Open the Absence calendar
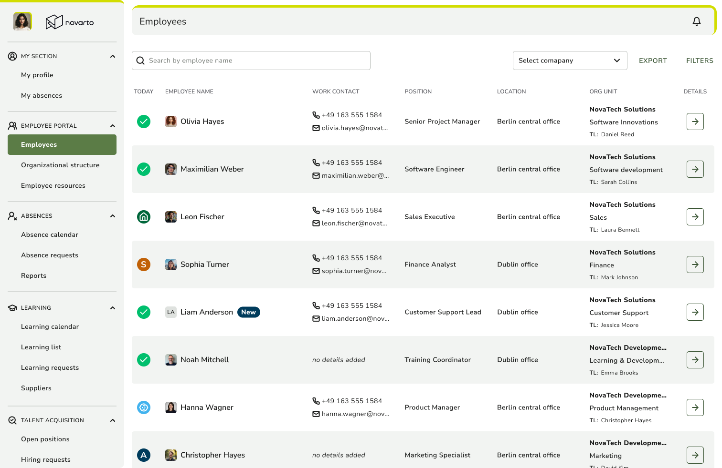Image resolution: width=722 pixels, height=468 pixels. pos(50,234)
